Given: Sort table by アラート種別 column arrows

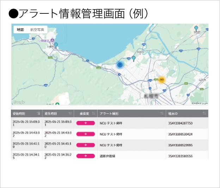Looking at the screenshot, I should tap(162, 114).
